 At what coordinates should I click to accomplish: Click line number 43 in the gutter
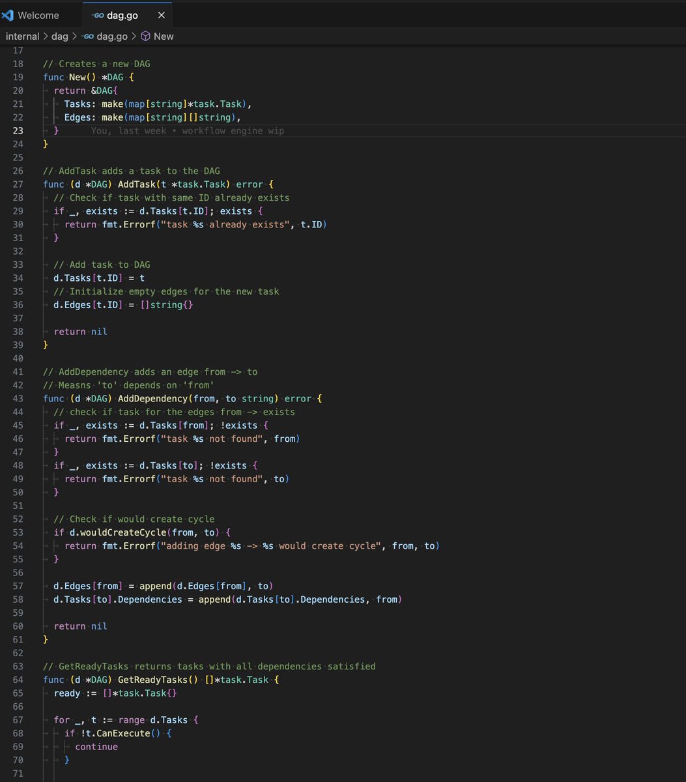click(x=18, y=398)
